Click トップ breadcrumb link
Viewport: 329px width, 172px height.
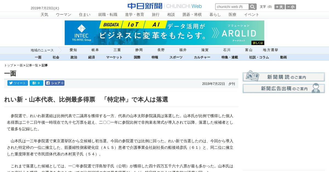(x=8, y=66)
